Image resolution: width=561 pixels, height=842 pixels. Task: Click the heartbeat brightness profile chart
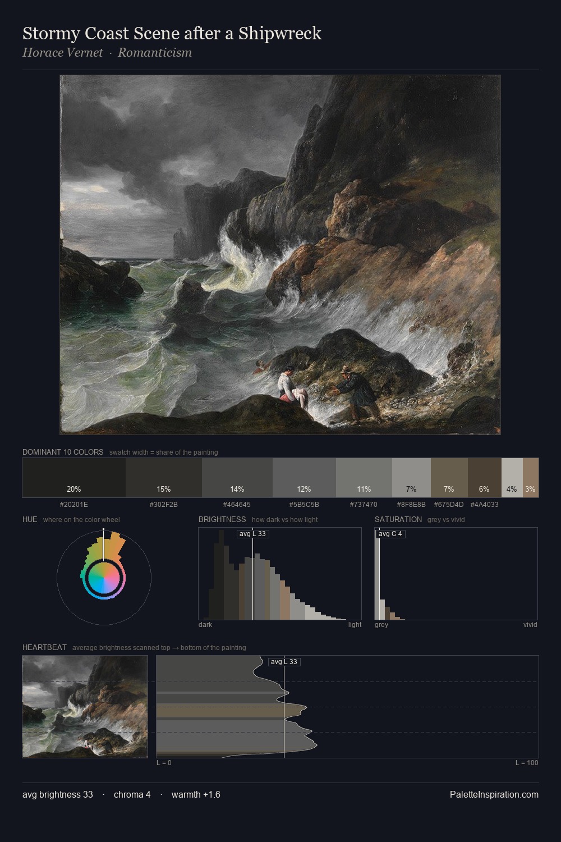click(x=347, y=707)
